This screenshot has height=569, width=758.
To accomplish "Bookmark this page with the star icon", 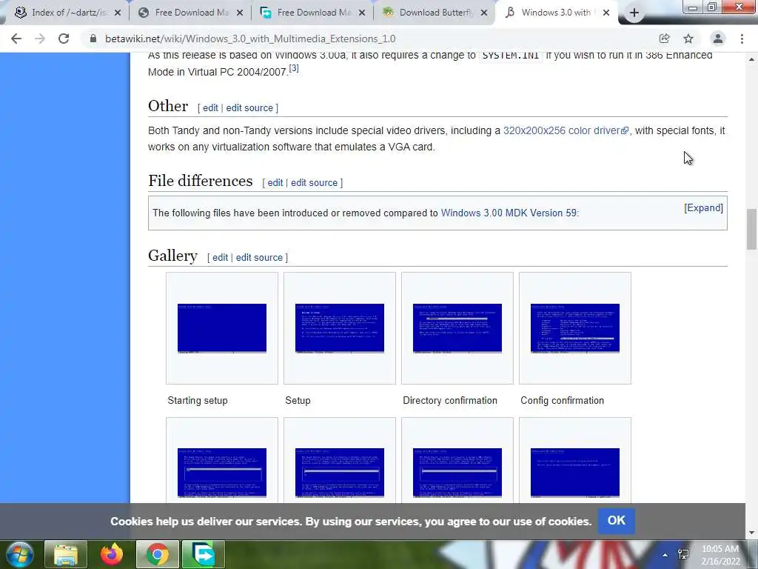I will (688, 39).
